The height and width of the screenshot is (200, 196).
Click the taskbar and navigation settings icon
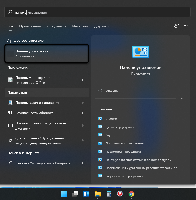[10, 103]
